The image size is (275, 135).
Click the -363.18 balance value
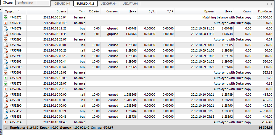click(267, 72)
